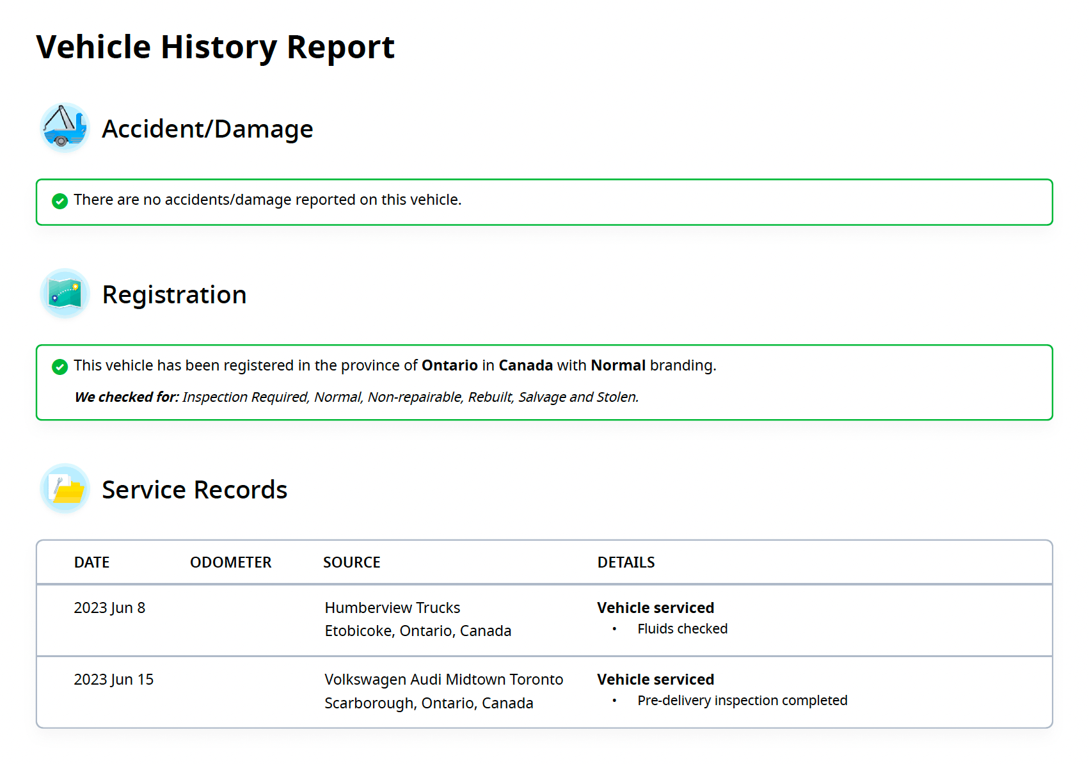Click Humberview Trucks service source
The height and width of the screenshot is (764, 1089).
click(392, 608)
